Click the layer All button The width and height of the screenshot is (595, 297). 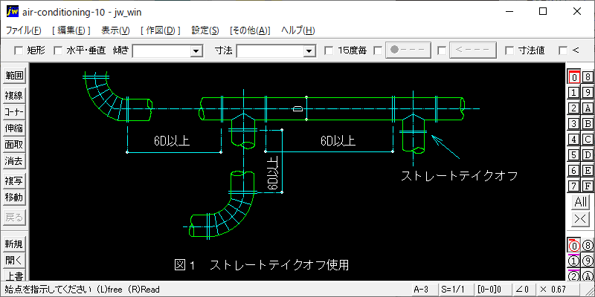pos(580,202)
